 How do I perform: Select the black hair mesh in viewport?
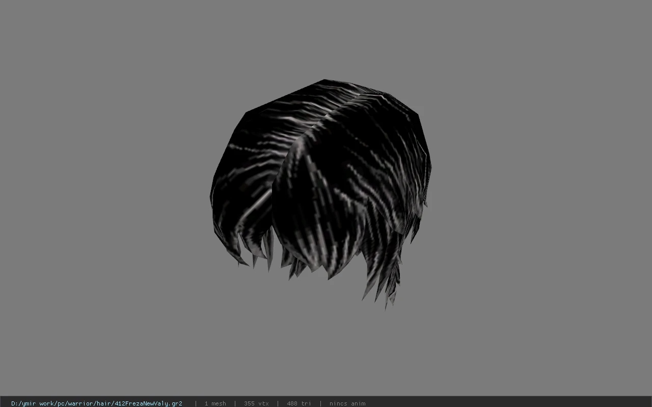pyautogui.click(x=321, y=193)
